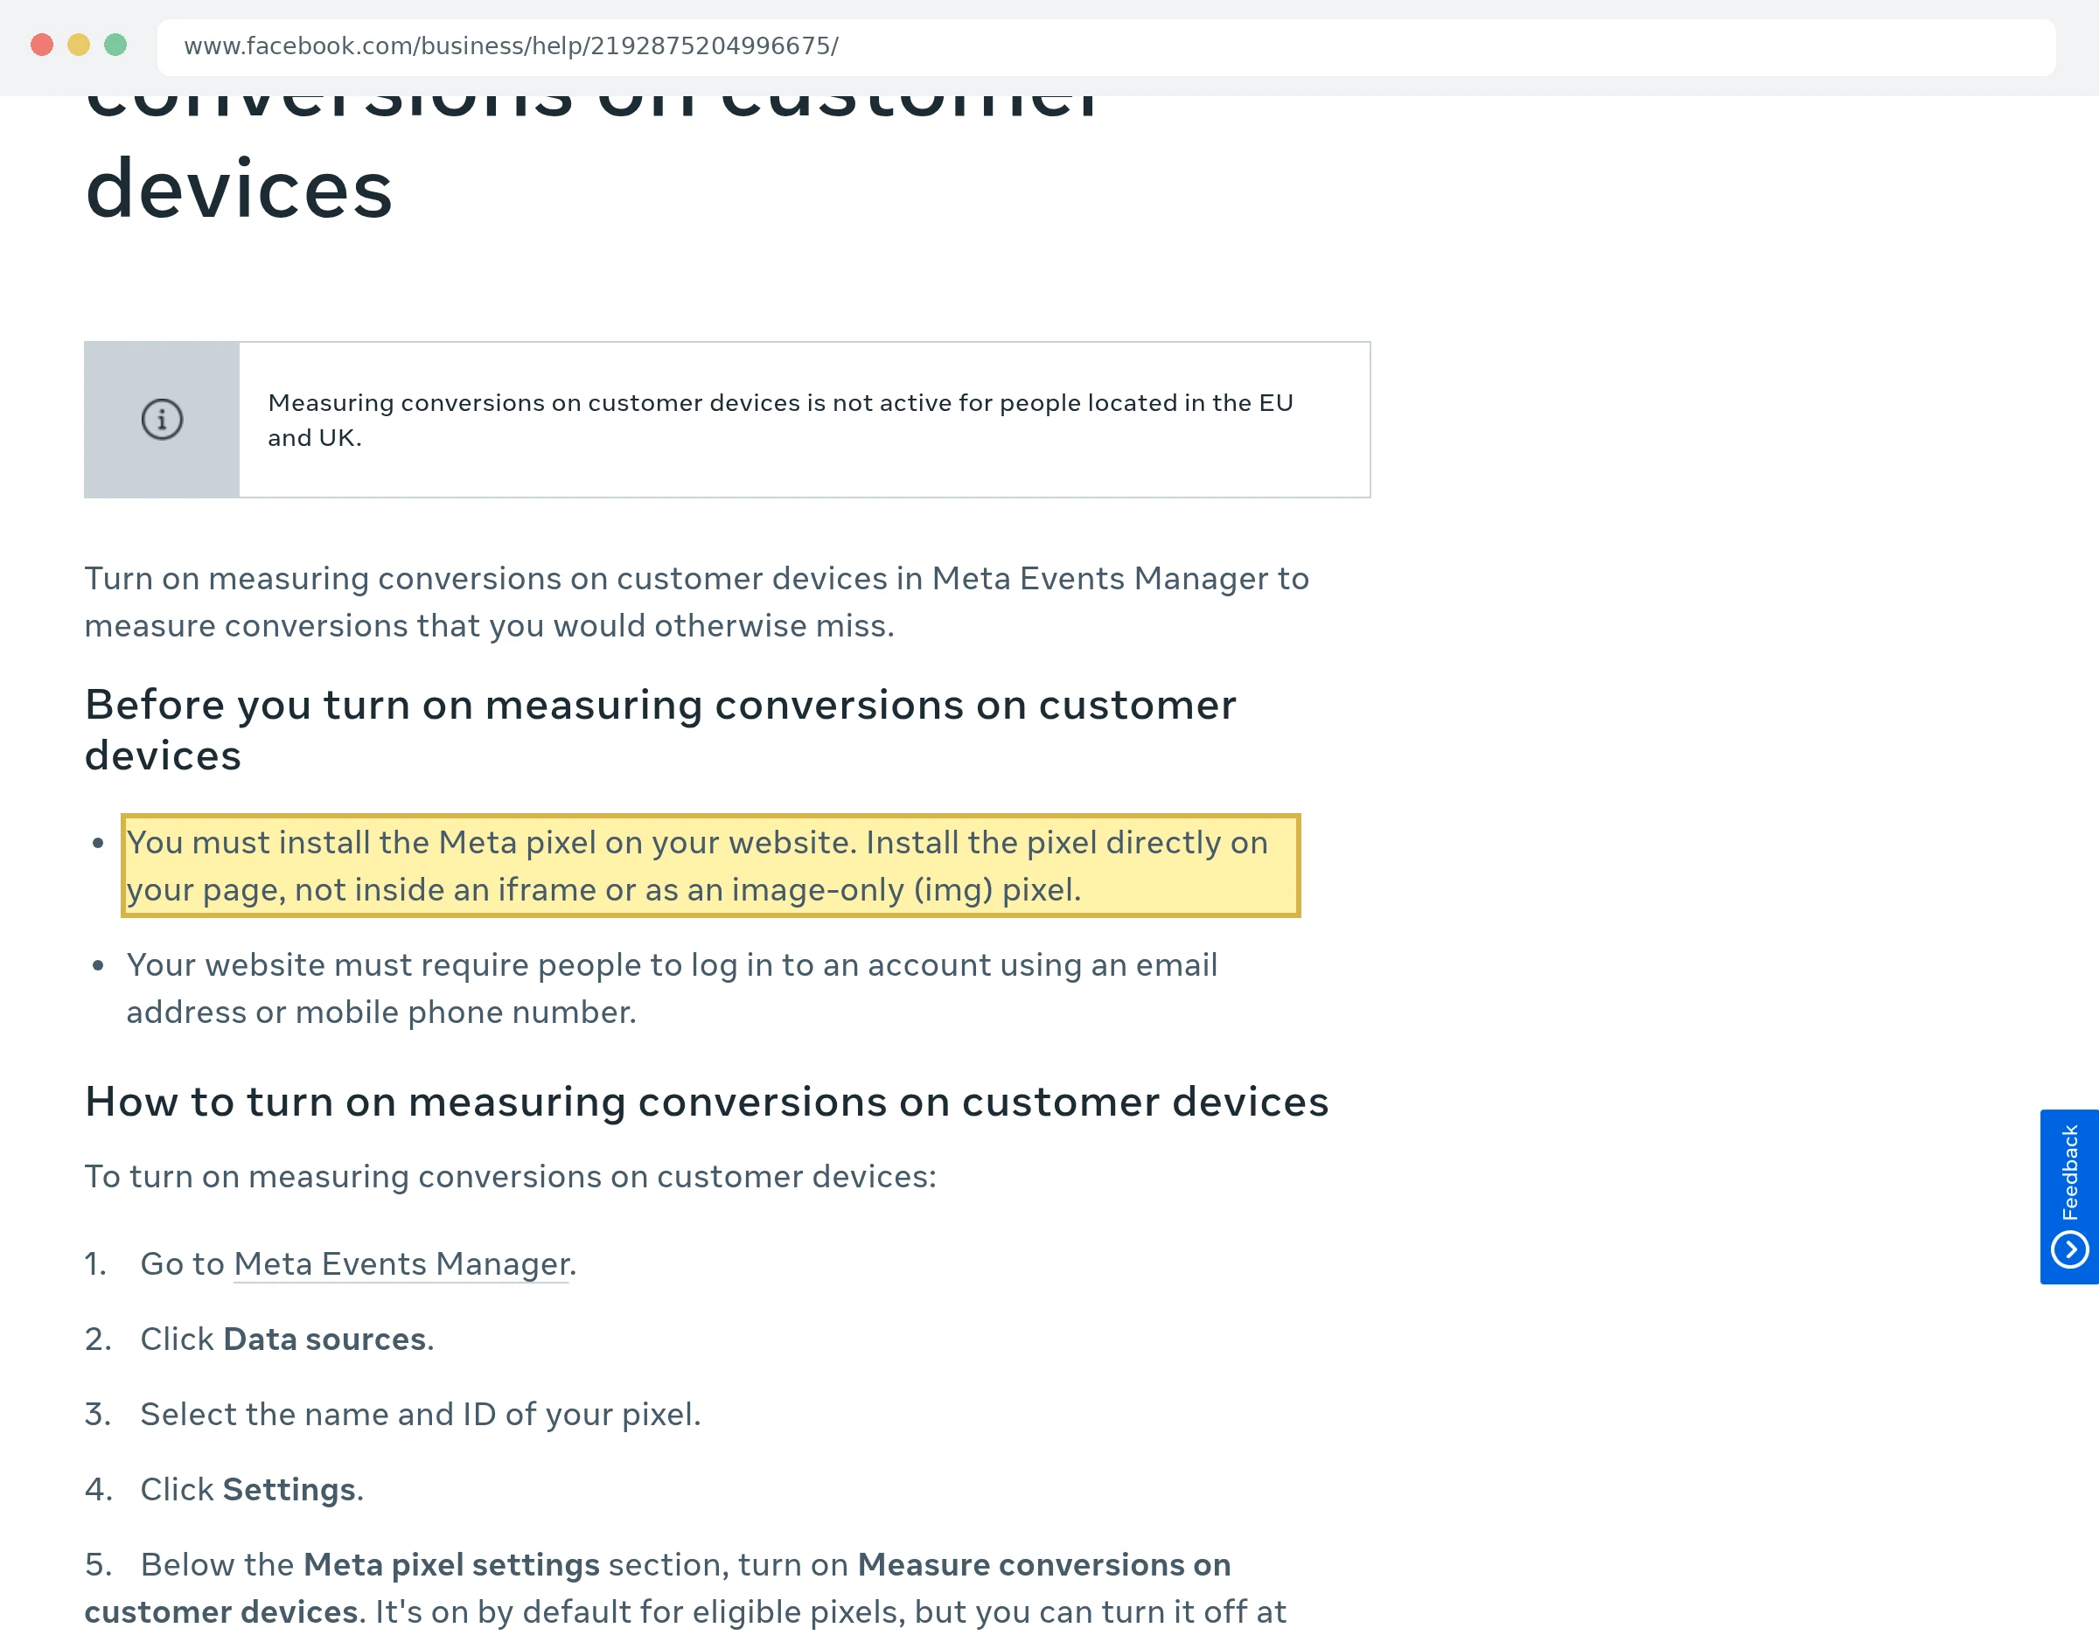
Task: Click the large 'devices' page title
Action: tap(240, 189)
